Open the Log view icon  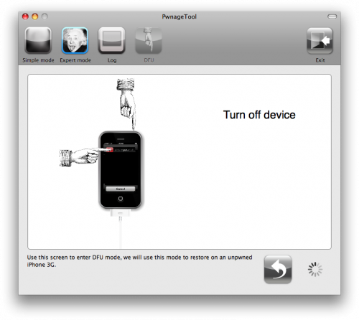[112, 40]
